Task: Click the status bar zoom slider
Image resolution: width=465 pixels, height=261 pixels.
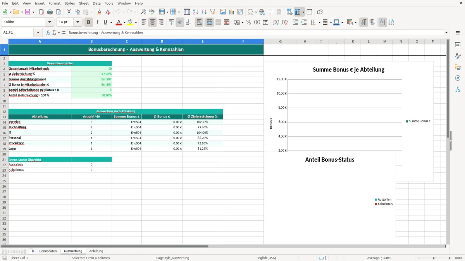Action: [x=433, y=258]
